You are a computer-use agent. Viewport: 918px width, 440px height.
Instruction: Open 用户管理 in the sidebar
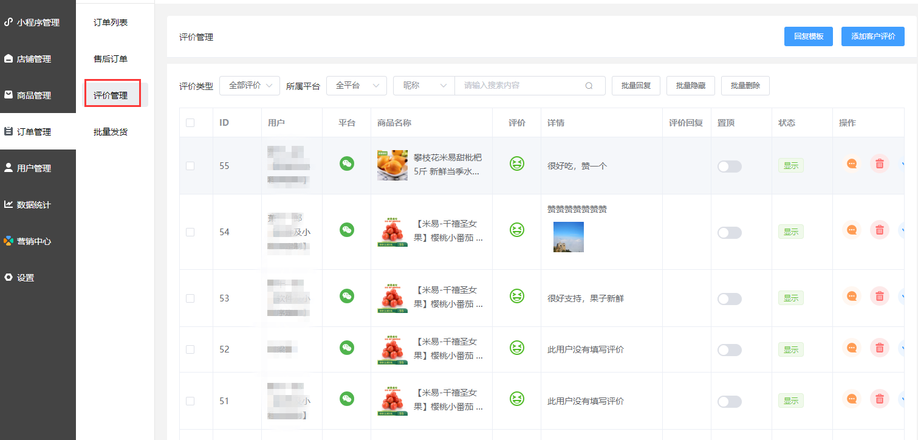tap(38, 168)
